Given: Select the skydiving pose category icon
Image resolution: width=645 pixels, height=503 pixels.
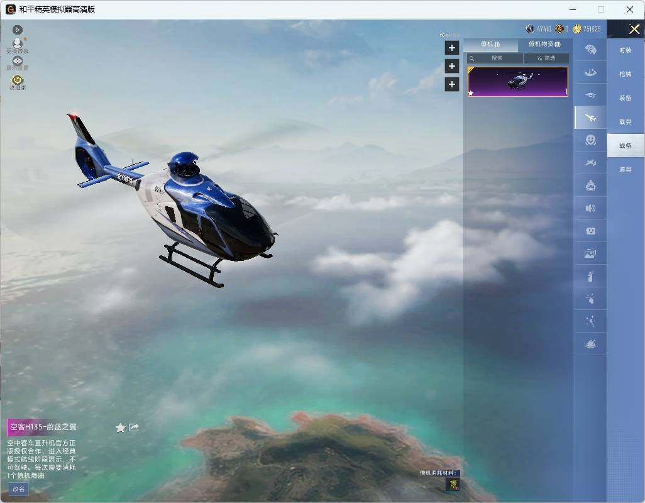Looking at the screenshot, I should (x=590, y=72).
